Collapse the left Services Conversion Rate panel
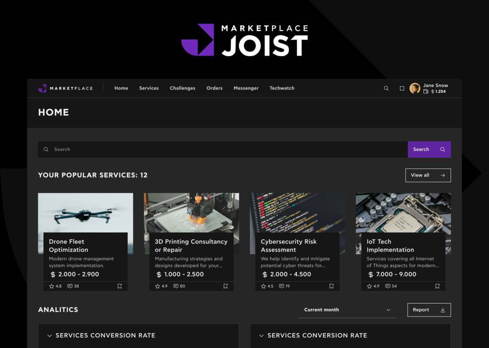This screenshot has height=348, width=489. coord(49,335)
